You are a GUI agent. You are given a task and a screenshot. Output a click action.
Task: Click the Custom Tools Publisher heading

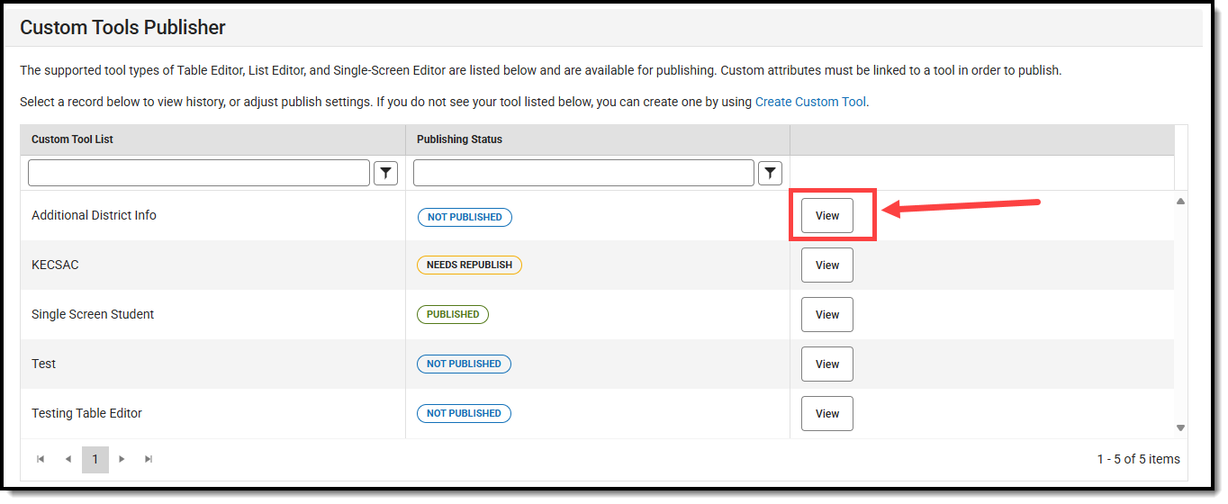[122, 28]
